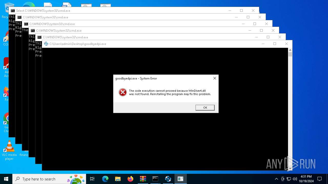The image size is (328, 184).
Task: Open File Explorer from taskbar
Action: (x=118, y=179)
